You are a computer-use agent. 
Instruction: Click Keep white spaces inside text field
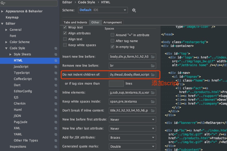133,102
